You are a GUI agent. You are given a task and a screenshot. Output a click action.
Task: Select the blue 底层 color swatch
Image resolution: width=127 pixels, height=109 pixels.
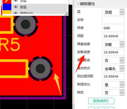7,7
